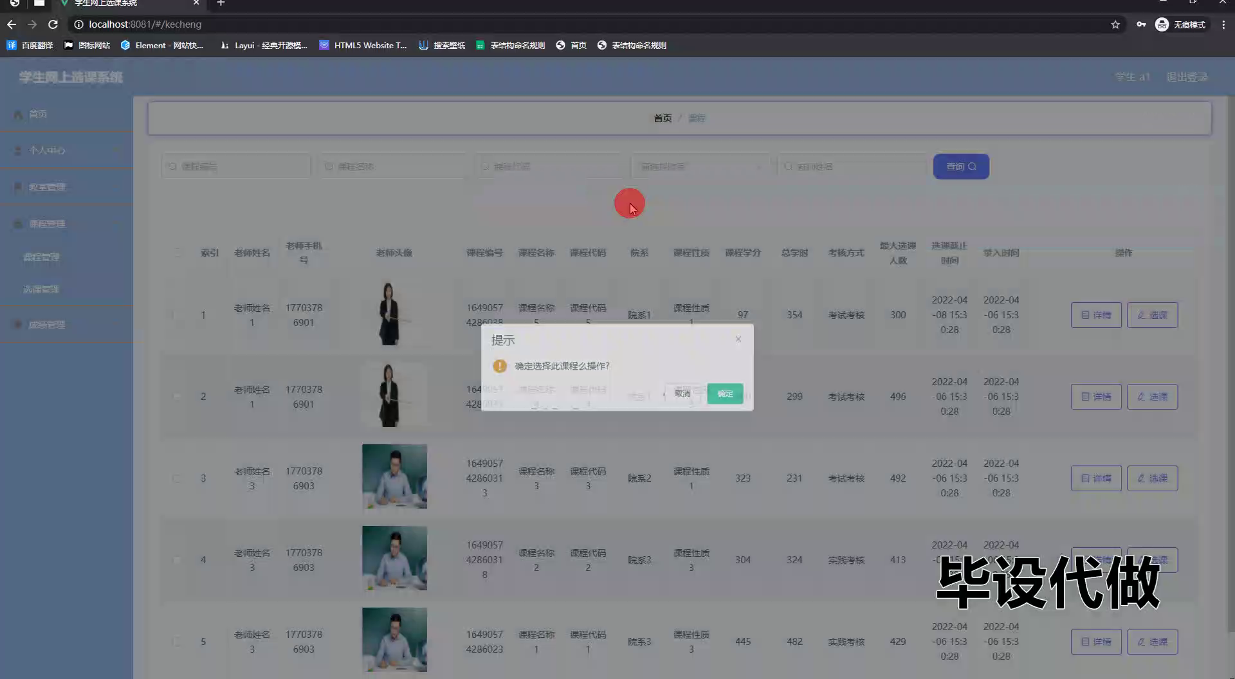The width and height of the screenshot is (1235, 679).
Task: Open the 百度翻译 bookmark
Action: (x=30, y=45)
